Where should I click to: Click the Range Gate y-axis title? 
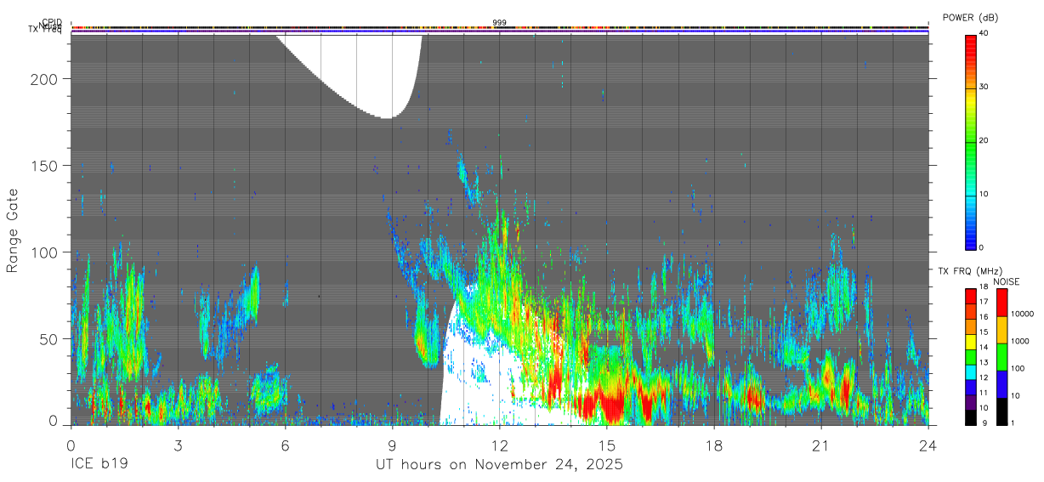(13, 231)
